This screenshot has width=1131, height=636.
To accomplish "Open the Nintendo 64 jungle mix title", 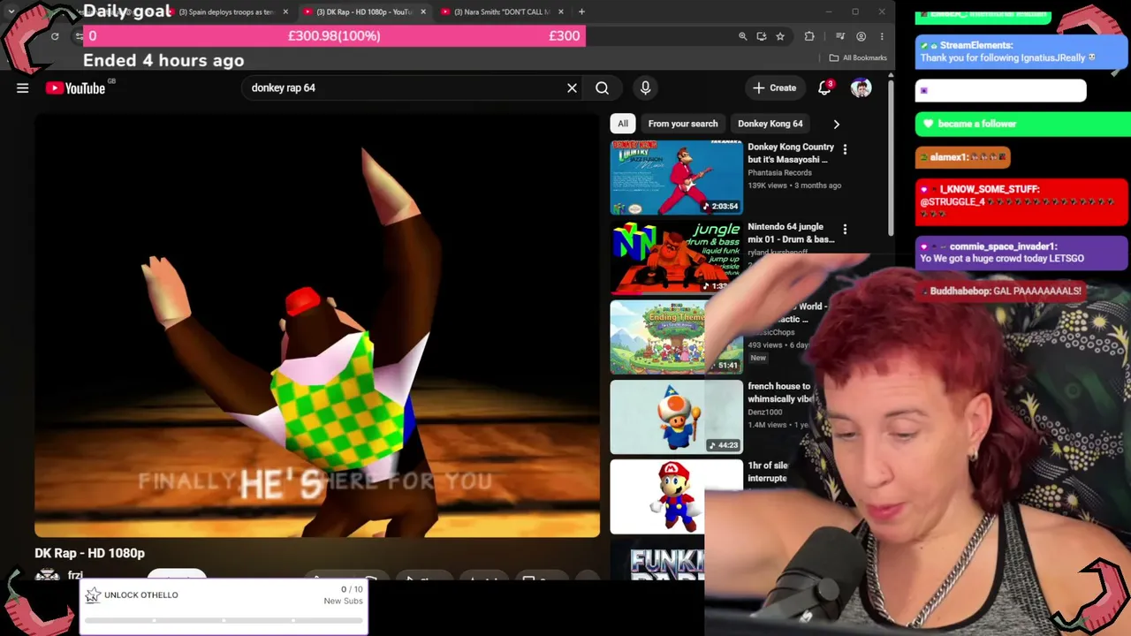I will 791,232.
